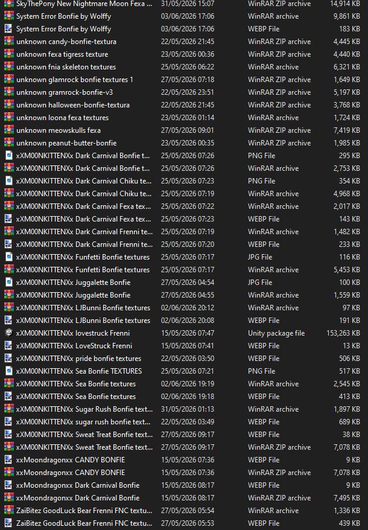Select the 295 KB size cell
This screenshot has width=368, height=530.
tap(349, 156)
